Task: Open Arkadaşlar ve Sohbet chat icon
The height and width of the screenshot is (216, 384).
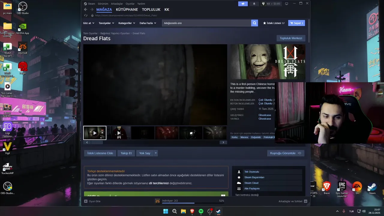Action: coord(305,201)
